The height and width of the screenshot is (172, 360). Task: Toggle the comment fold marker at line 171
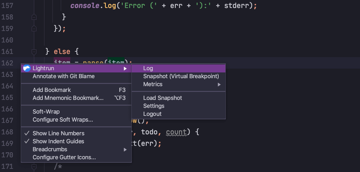pyautogui.click(x=34, y=166)
